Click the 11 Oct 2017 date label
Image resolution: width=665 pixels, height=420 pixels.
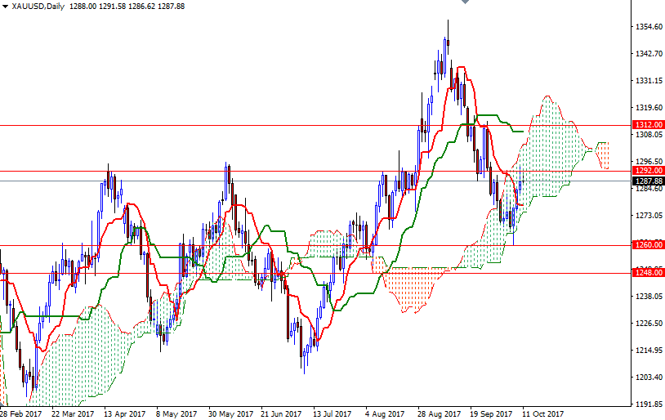coord(542,413)
